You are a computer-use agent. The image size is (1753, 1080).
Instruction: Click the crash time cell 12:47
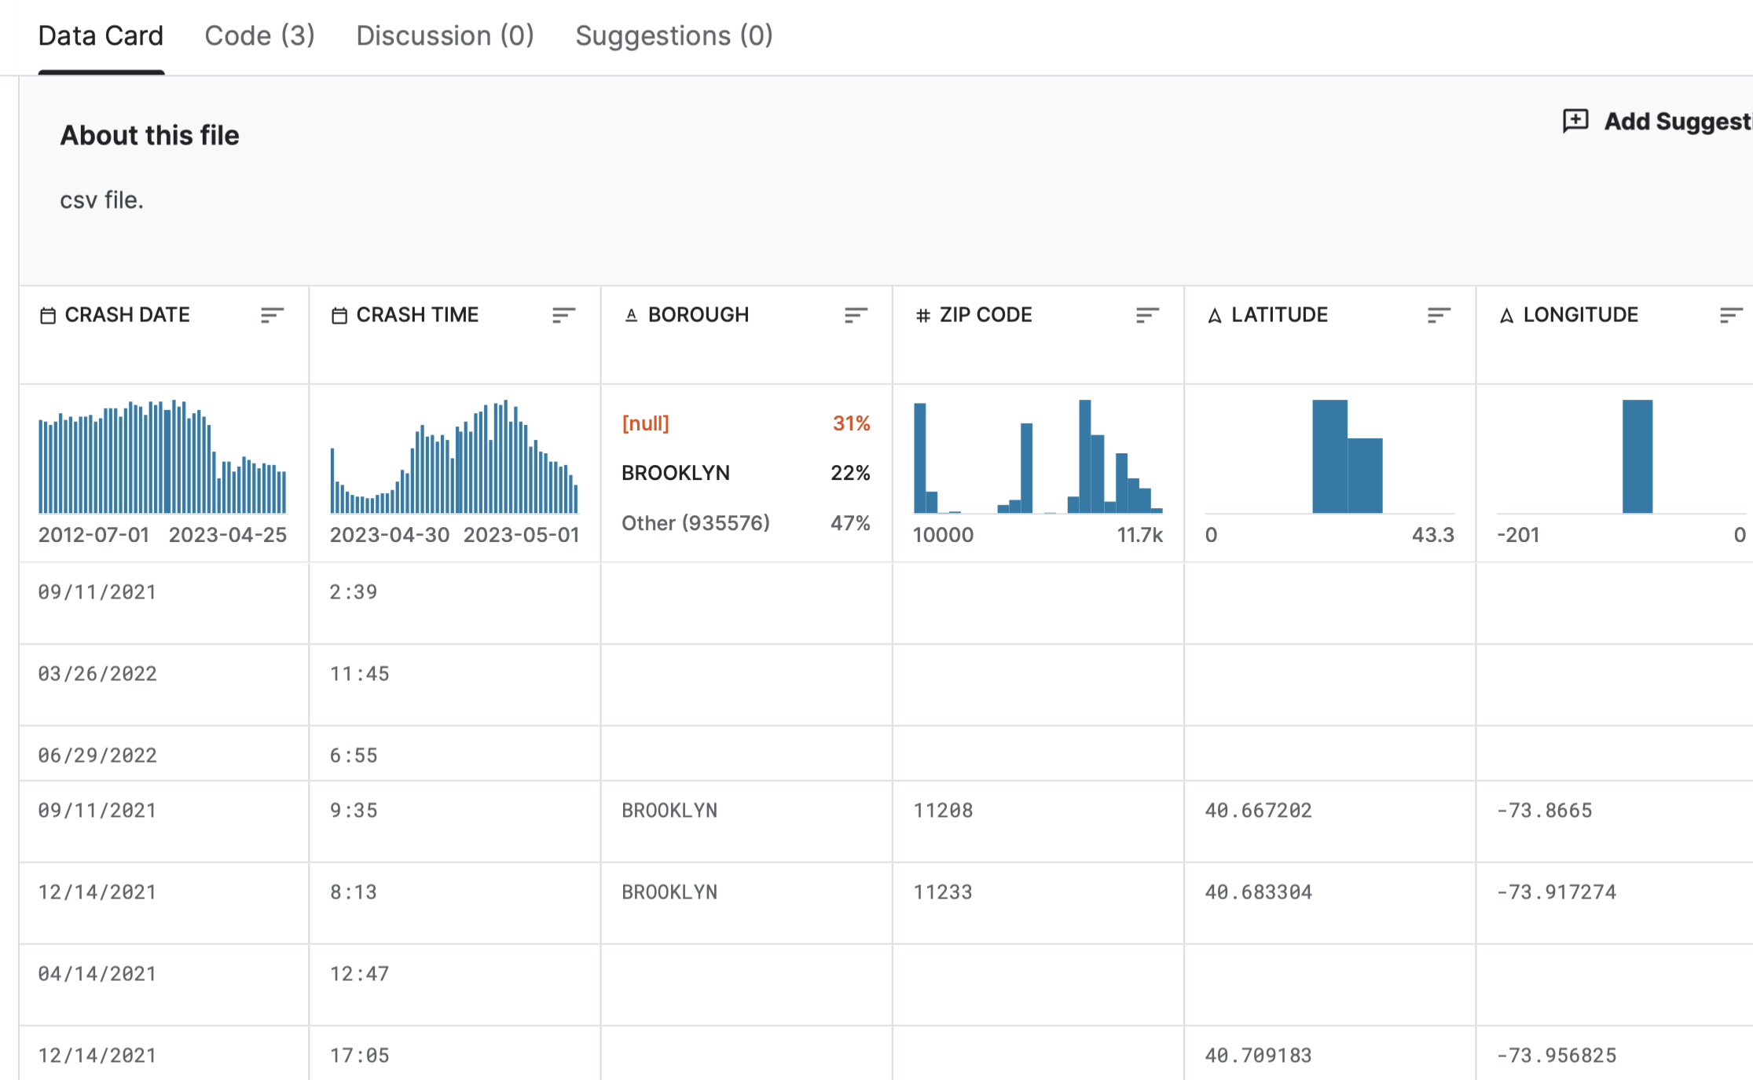360,974
